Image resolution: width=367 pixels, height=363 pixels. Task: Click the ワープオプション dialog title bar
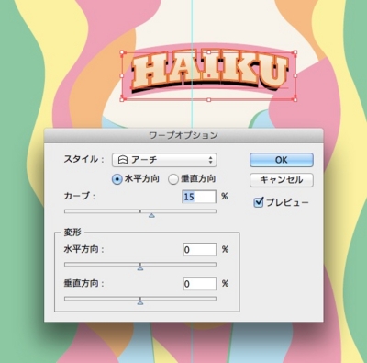click(183, 135)
